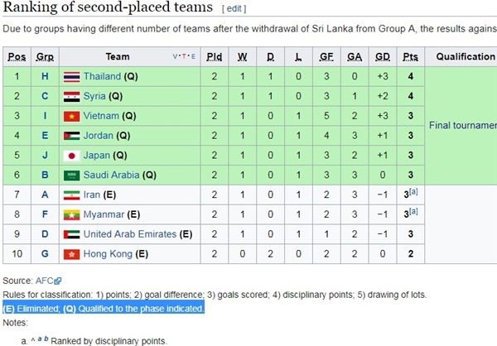The width and height of the screenshot is (497, 346).
Task: Open the Group G link
Action: click(45, 254)
